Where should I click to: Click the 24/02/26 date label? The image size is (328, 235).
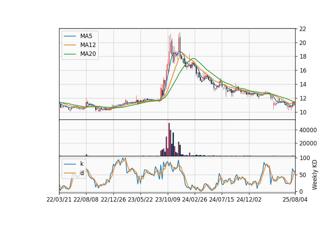click(195, 200)
